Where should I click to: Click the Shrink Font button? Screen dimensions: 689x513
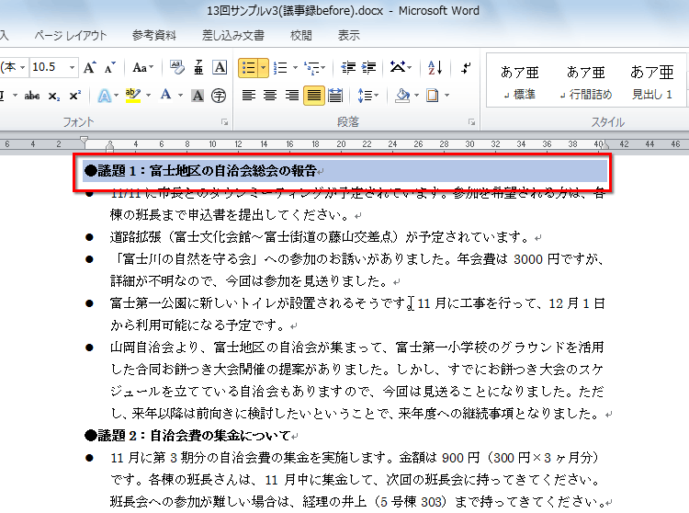pos(110,68)
